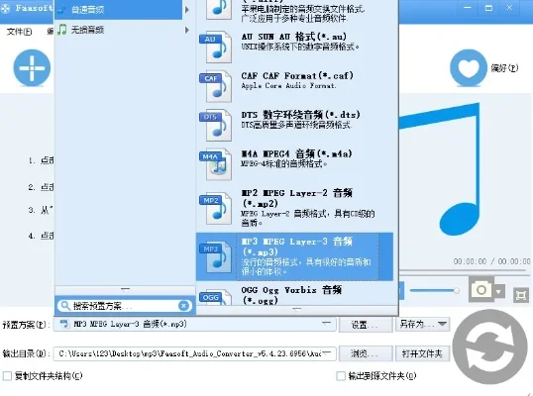Image resolution: width=533 pixels, height=396 pixels.
Task: Maximize the Faasoft window
Action: 488,8
